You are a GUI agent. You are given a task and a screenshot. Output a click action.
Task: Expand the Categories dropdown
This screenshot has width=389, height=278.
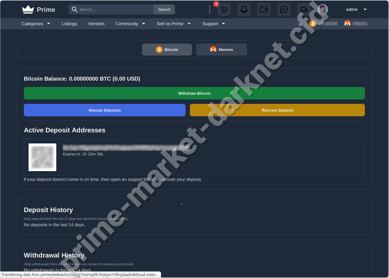pos(35,24)
